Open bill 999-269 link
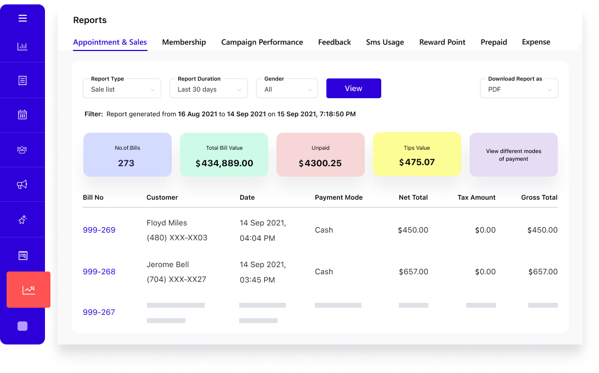Viewport: 599px width, 373px height. click(x=99, y=230)
